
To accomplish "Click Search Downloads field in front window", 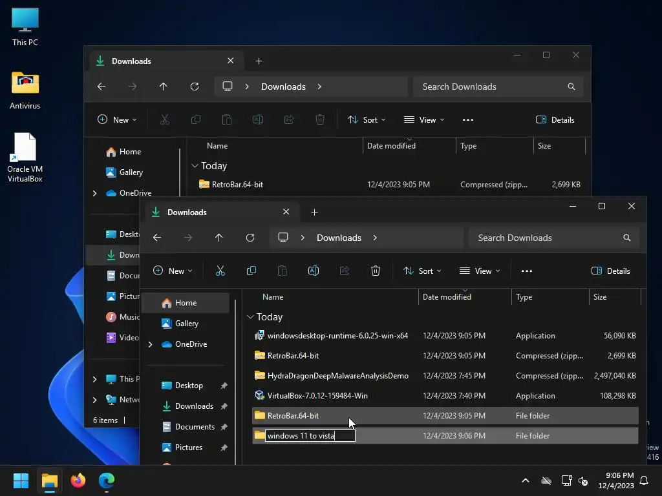I will point(553,238).
